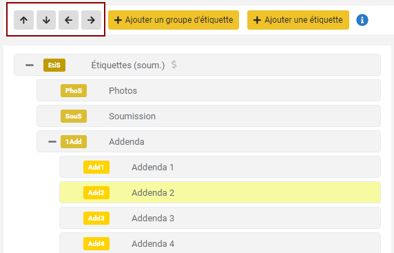Click the left arrow outdent button
This screenshot has width=394, height=253.
69,20
